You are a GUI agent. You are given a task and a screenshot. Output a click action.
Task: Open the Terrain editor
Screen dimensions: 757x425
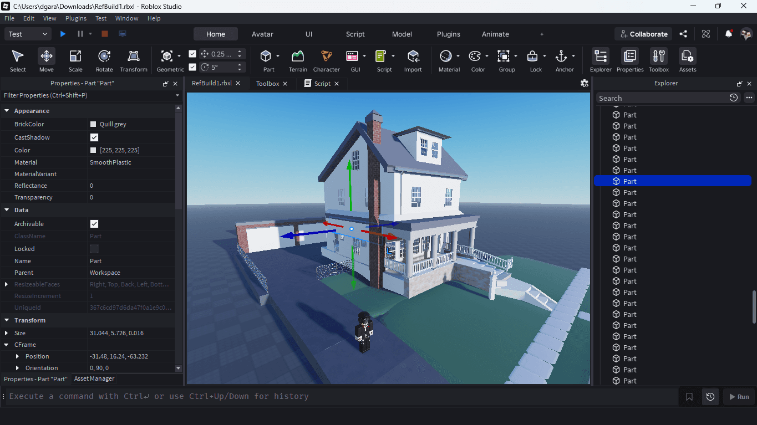(x=298, y=60)
